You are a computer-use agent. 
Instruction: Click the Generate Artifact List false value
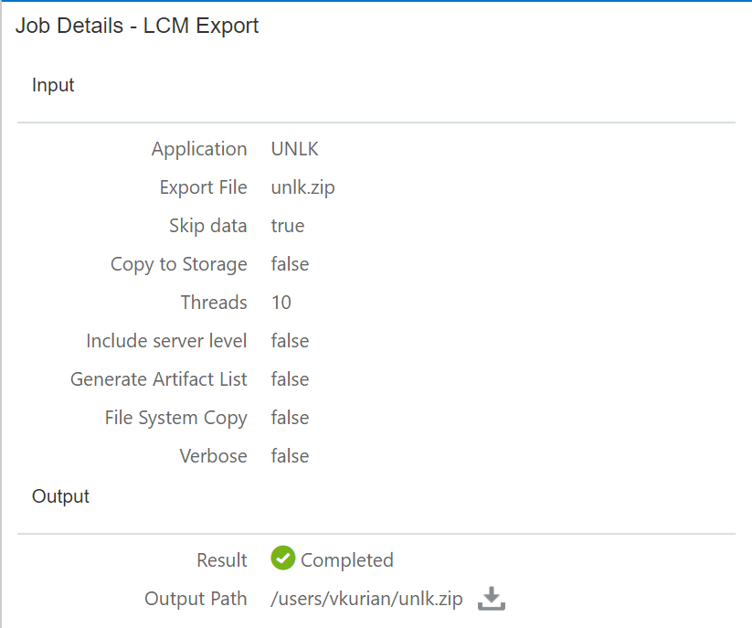(x=290, y=379)
